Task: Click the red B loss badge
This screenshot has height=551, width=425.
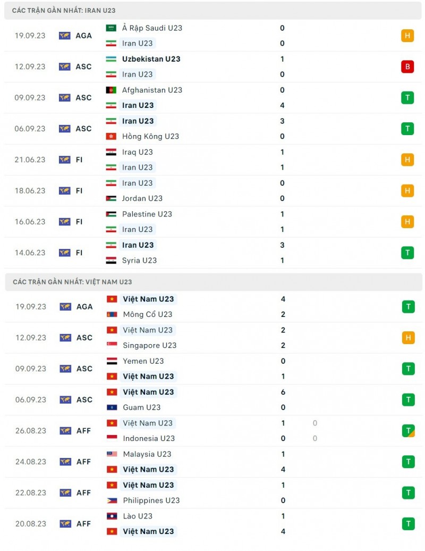Action: [x=407, y=66]
